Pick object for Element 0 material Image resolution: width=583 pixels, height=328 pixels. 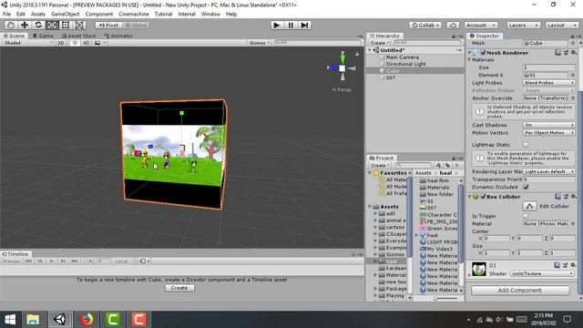[573, 75]
